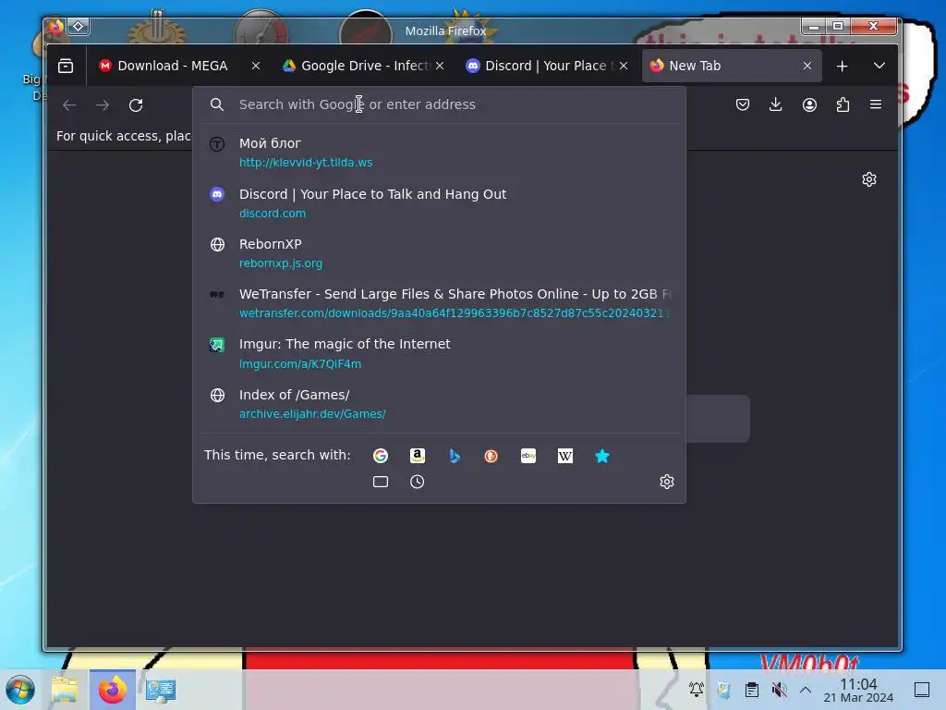Close the Google Drive tab
This screenshot has width=946, height=710.
click(x=440, y=66)
